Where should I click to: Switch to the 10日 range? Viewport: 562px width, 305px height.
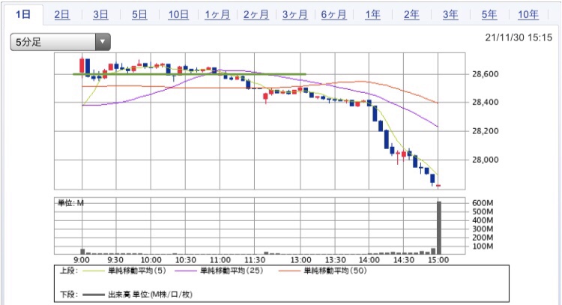tap(178, 15)
